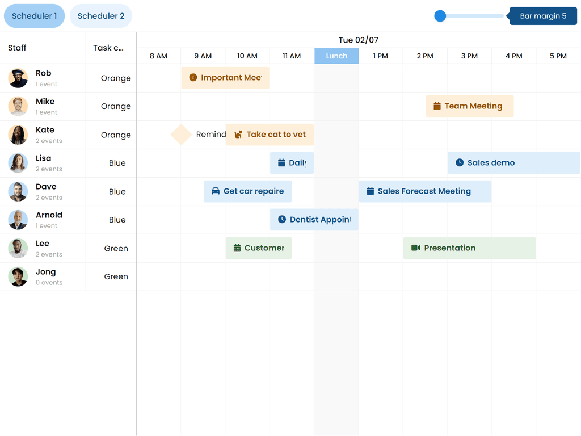Screen dimensions: 581x436
Task: Click Rob's avatar photo
Action: point(18,78)
